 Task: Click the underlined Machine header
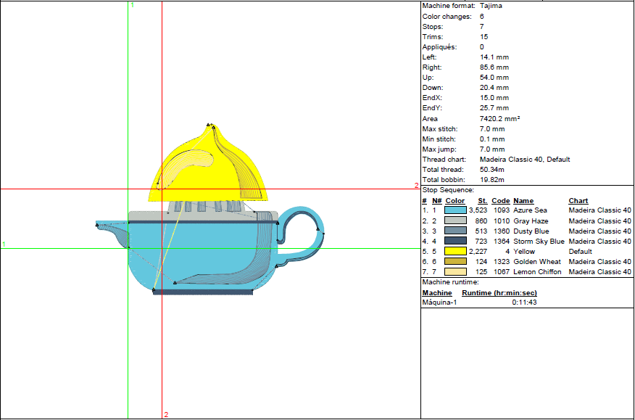click(x=437, y=293)
